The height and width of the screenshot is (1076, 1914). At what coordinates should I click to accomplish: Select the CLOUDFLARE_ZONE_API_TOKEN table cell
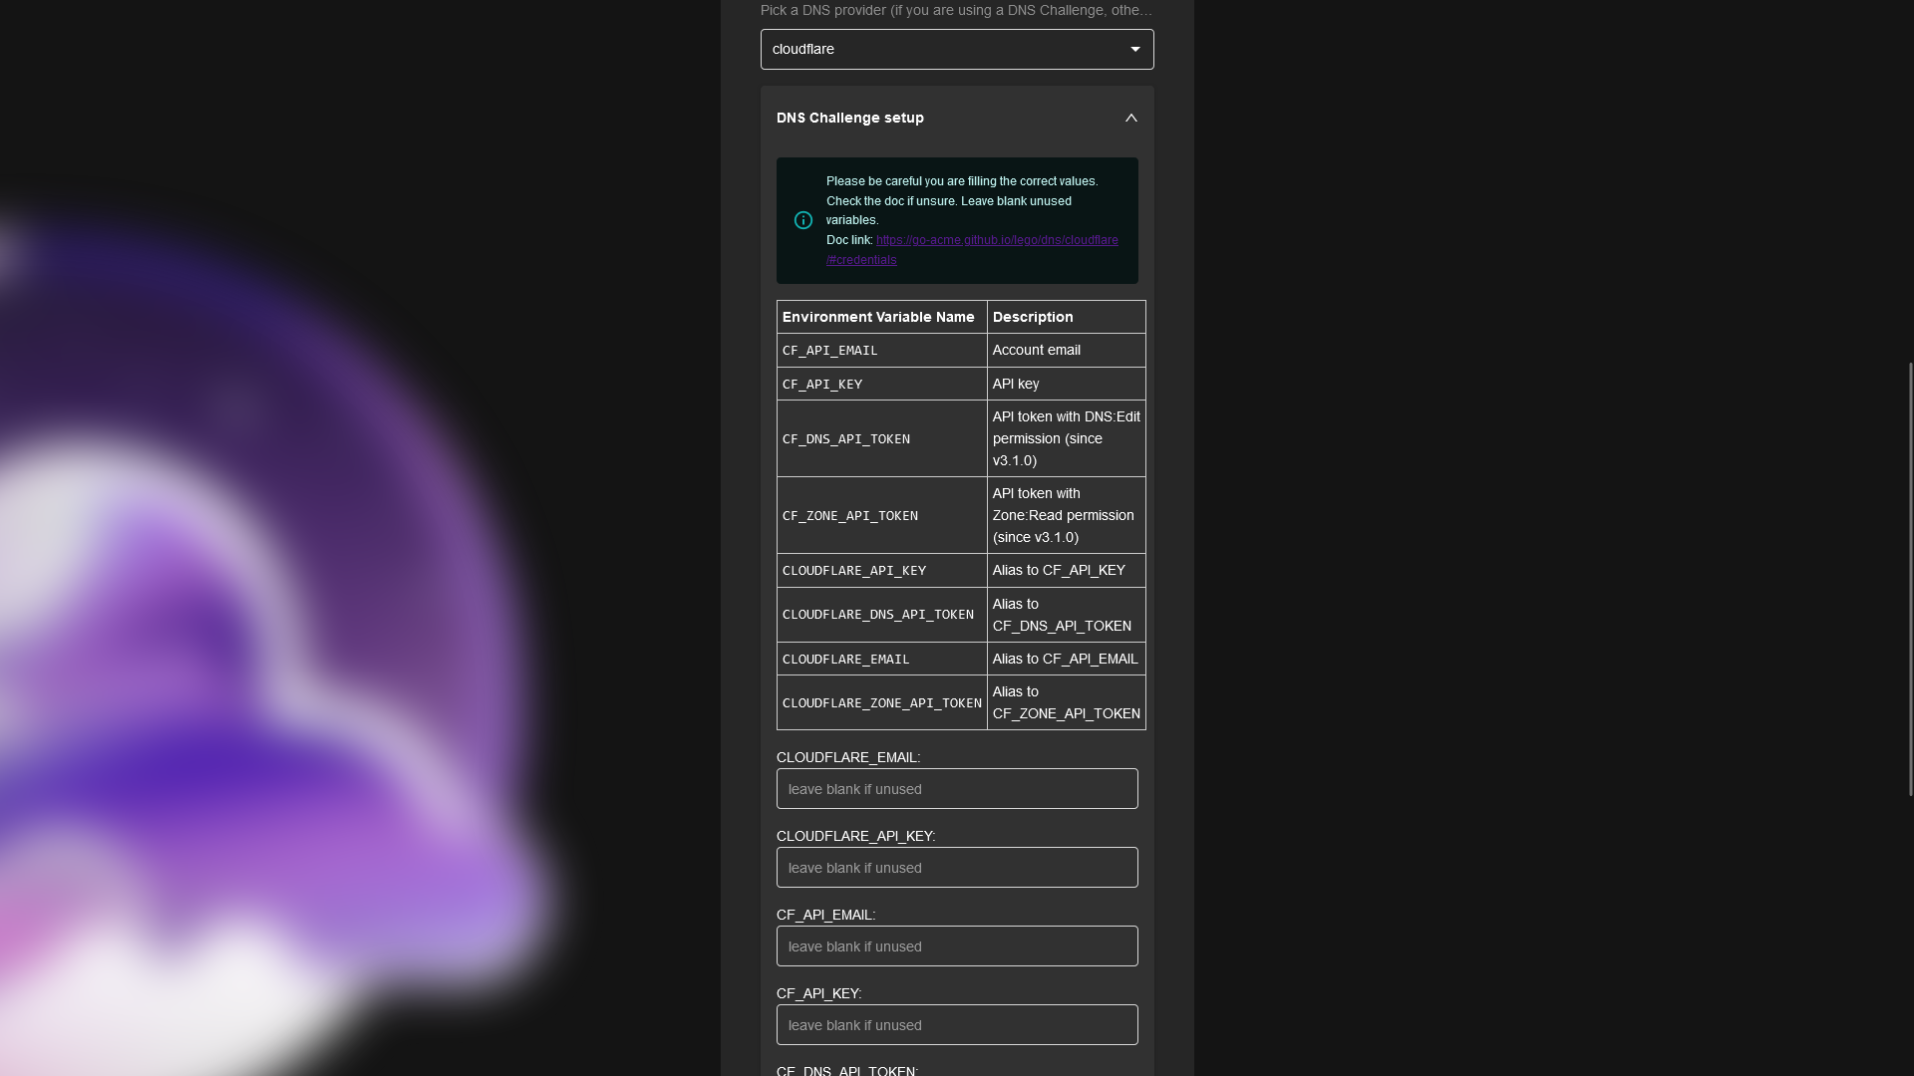(x=882, y=702)
